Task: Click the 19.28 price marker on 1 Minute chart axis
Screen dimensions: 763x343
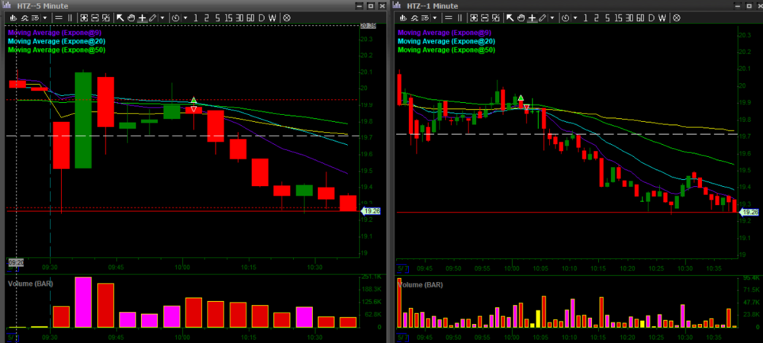Action: point(749,212)
